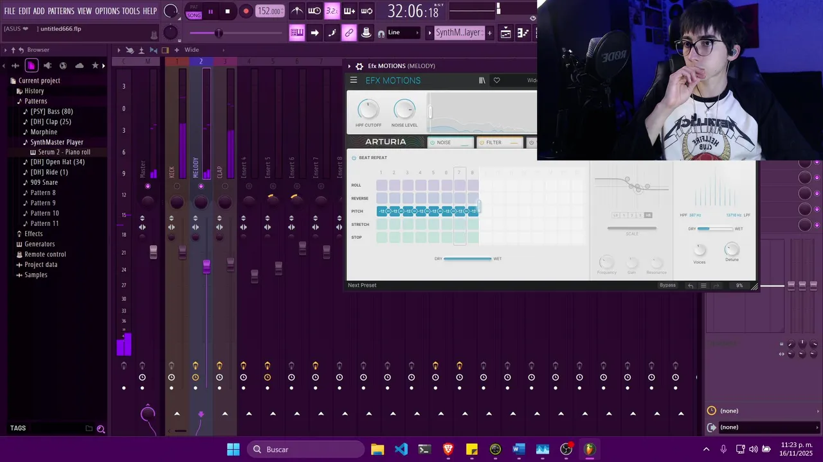The height and width of the screenshot is (462, 823).
Task: Click the typing hat stamp icon
Action: (x=366, y=33)
